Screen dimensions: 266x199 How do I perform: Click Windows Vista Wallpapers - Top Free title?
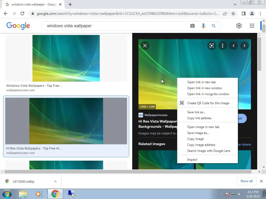tap(34, 86)
